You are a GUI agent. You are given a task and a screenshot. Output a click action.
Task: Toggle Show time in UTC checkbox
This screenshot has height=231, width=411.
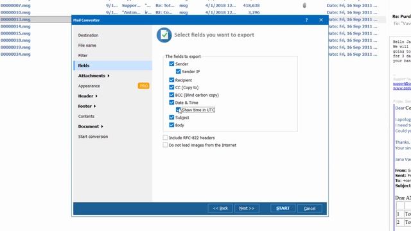coord(179,110)
